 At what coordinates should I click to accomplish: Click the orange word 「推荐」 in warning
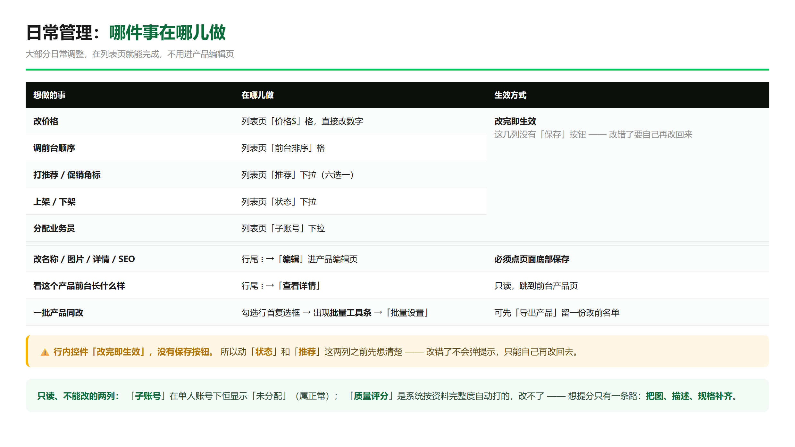tap(307, 352)
